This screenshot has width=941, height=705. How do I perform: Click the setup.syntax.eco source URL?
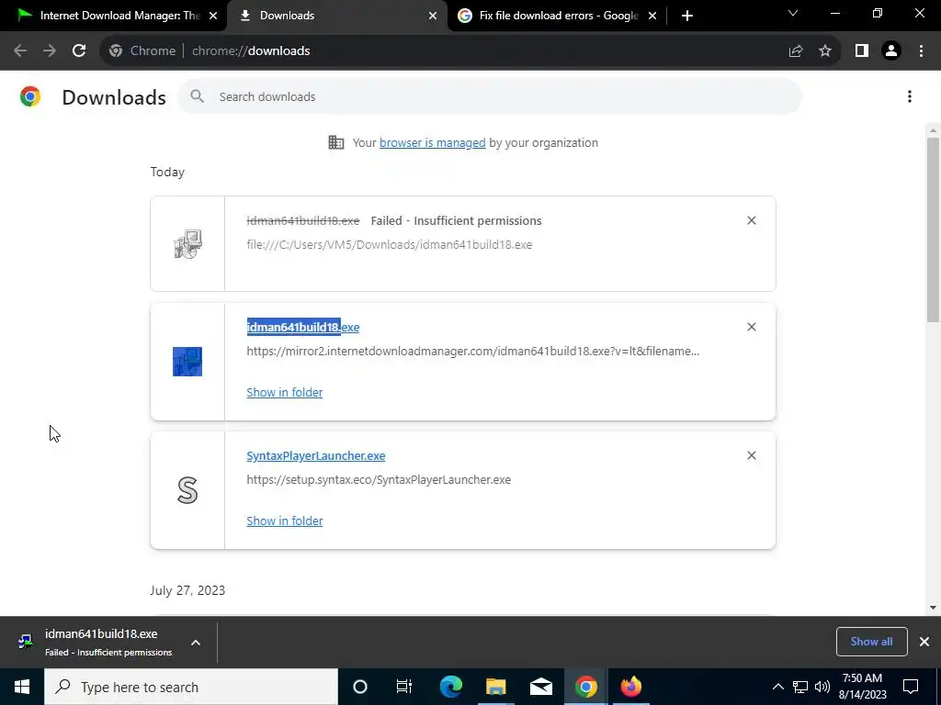click(x=379, y=479)
